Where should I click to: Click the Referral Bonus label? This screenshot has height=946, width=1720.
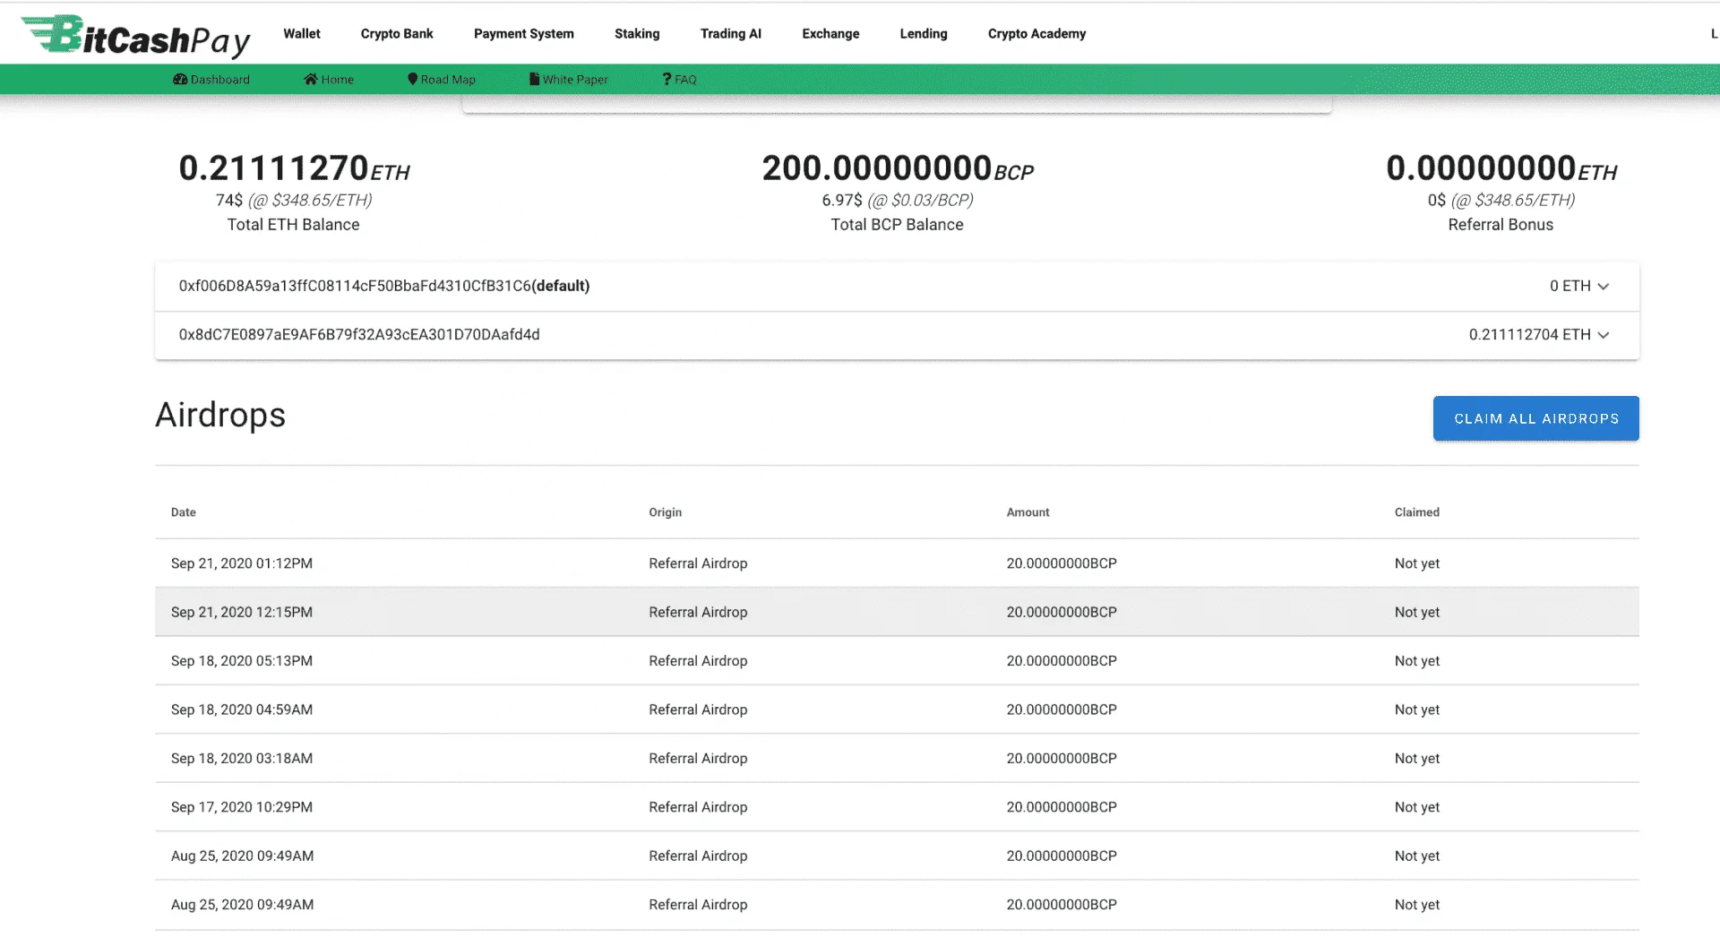tap(1501, 225)
